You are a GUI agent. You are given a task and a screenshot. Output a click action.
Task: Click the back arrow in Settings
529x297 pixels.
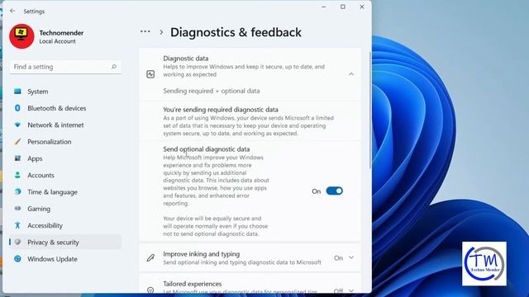point(12,11)
